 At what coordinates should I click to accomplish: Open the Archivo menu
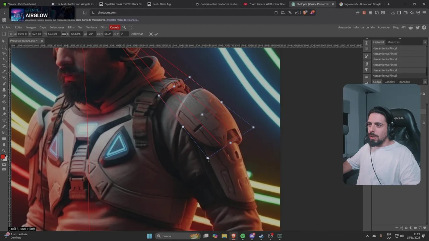pyautogui.click(x=6, y=27)
